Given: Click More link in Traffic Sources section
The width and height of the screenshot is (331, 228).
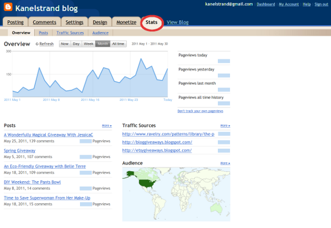Looking at the screenshot, I should (x=225, y=126).
